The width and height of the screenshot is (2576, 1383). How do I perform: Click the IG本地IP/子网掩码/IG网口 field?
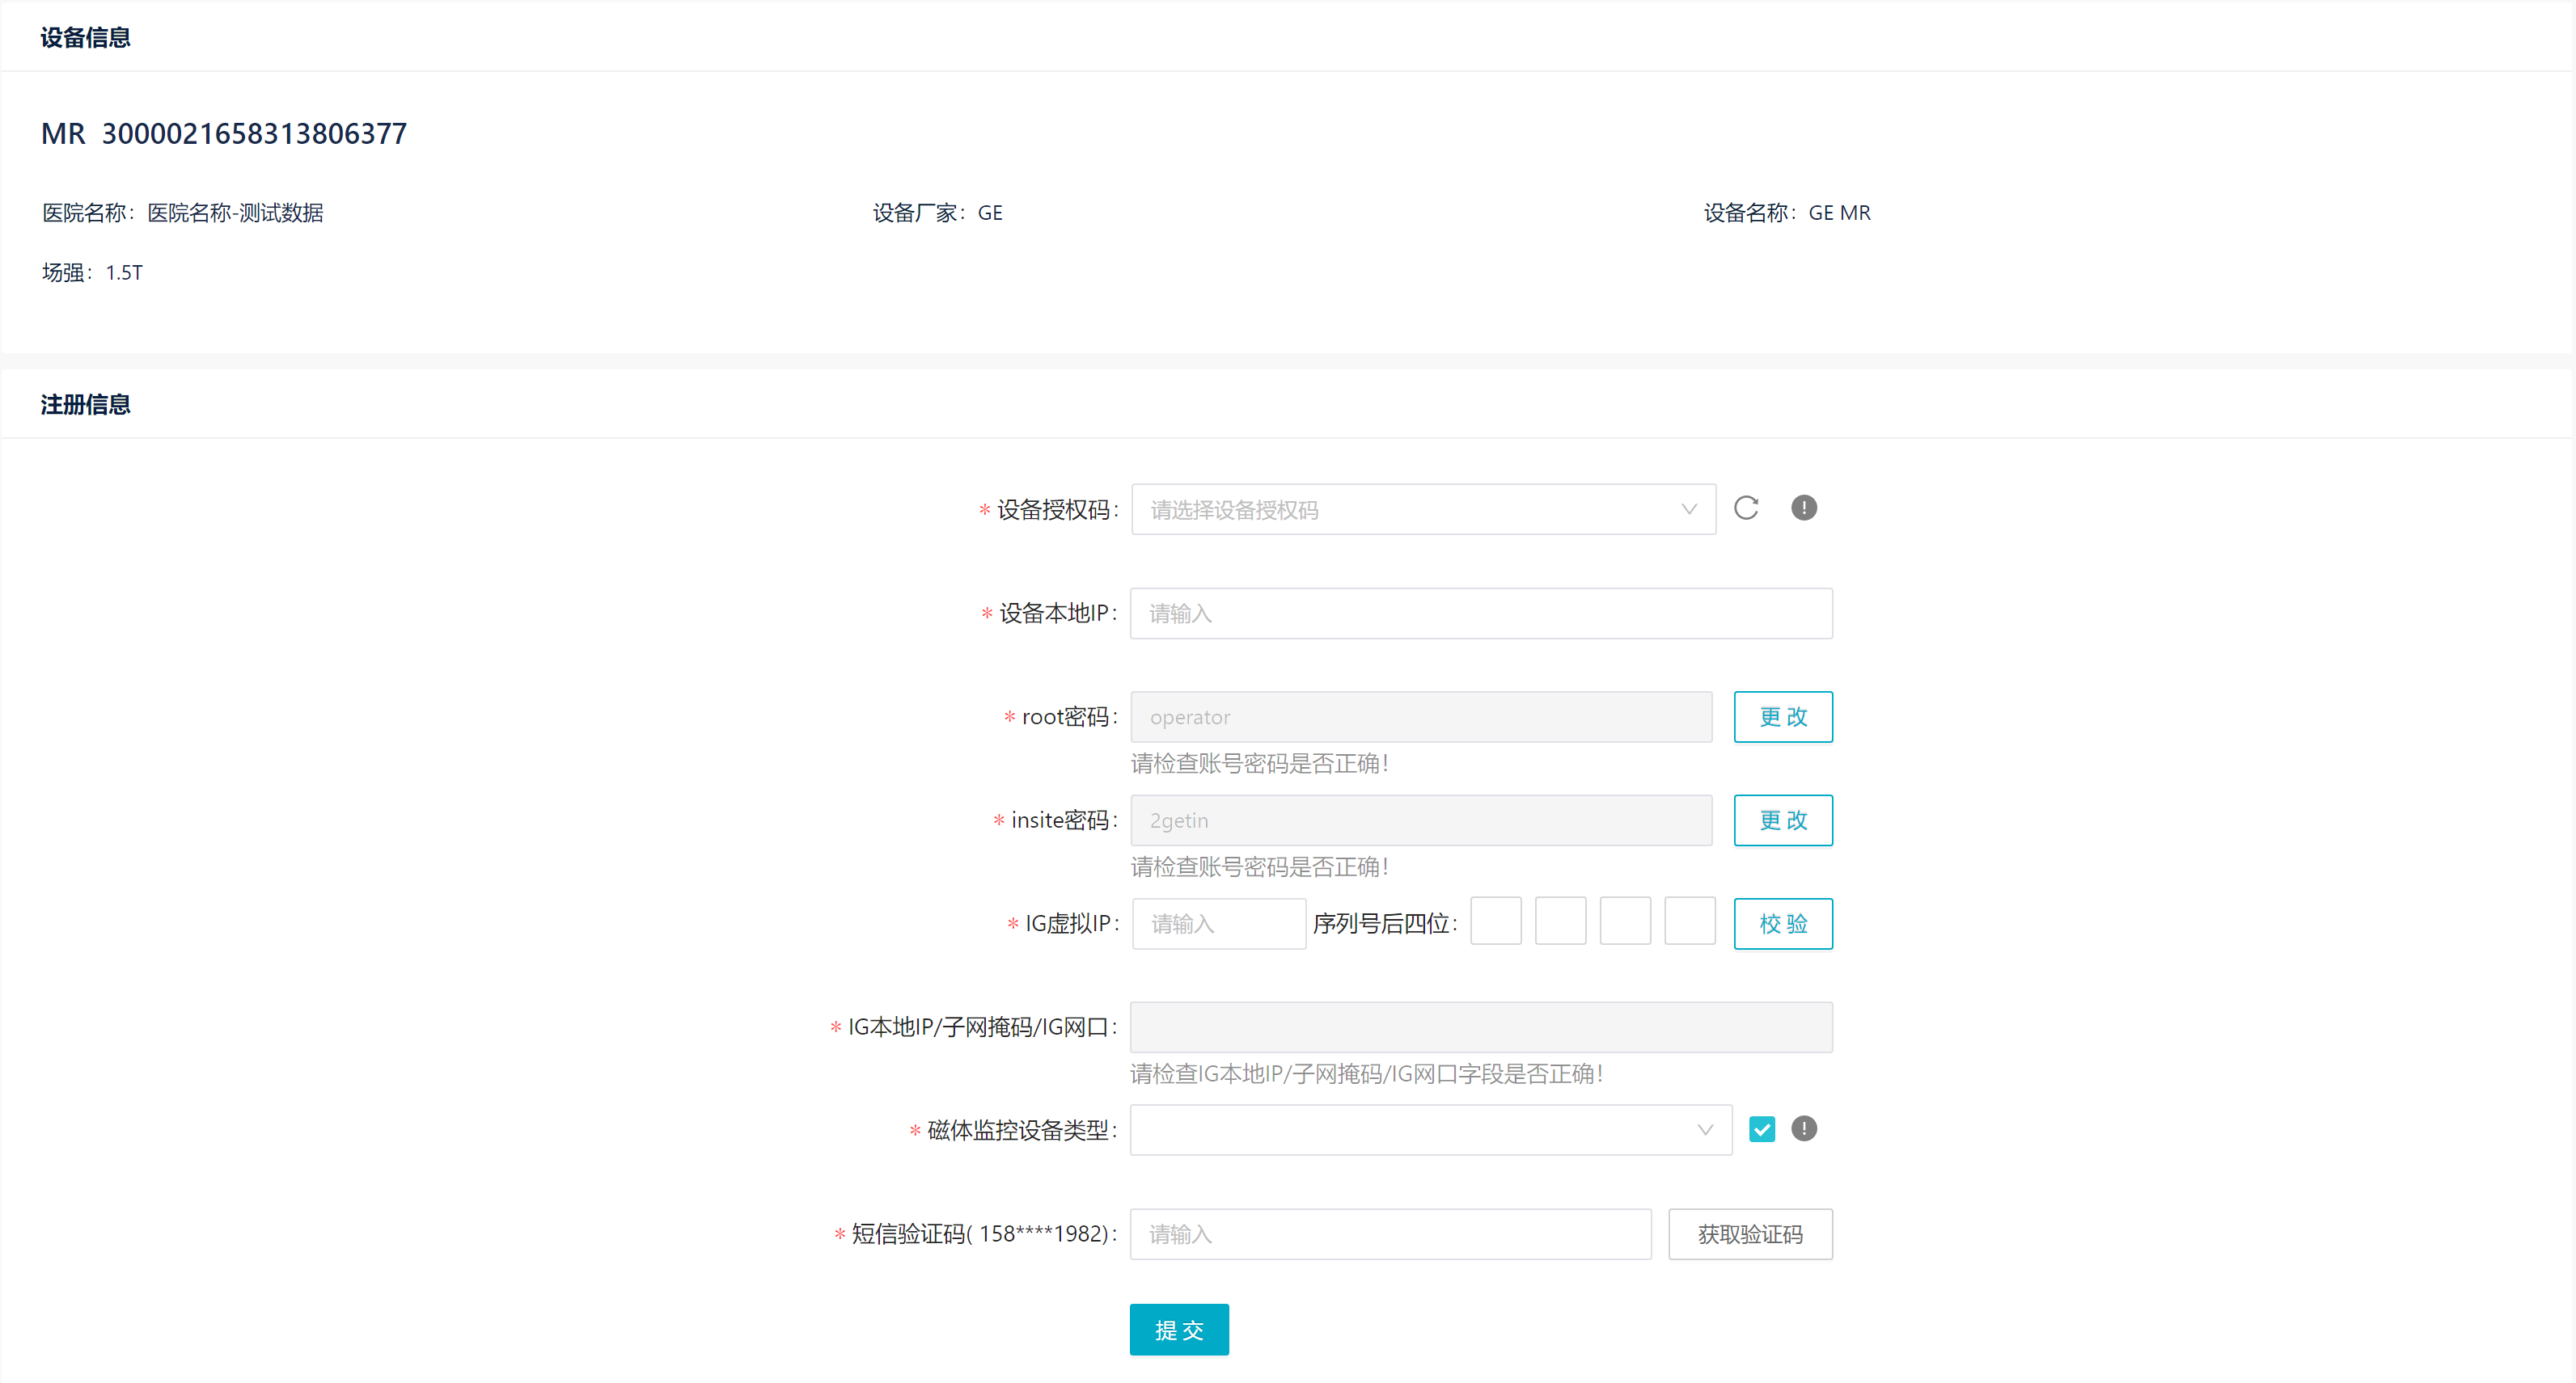tap(1481, 1027)
